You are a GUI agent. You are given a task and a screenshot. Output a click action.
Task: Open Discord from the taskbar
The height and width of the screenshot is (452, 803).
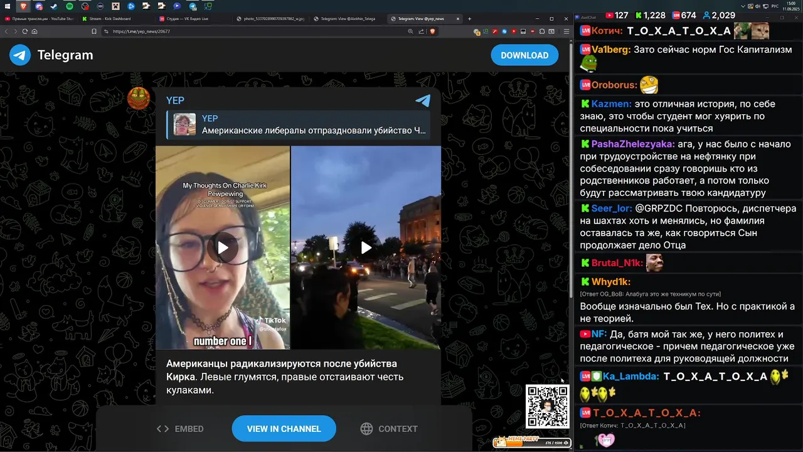39,6
